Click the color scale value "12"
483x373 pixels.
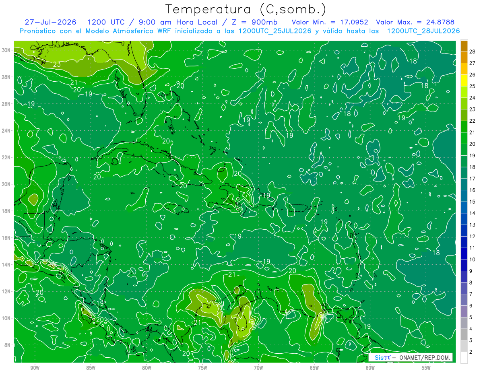(473, 236)
